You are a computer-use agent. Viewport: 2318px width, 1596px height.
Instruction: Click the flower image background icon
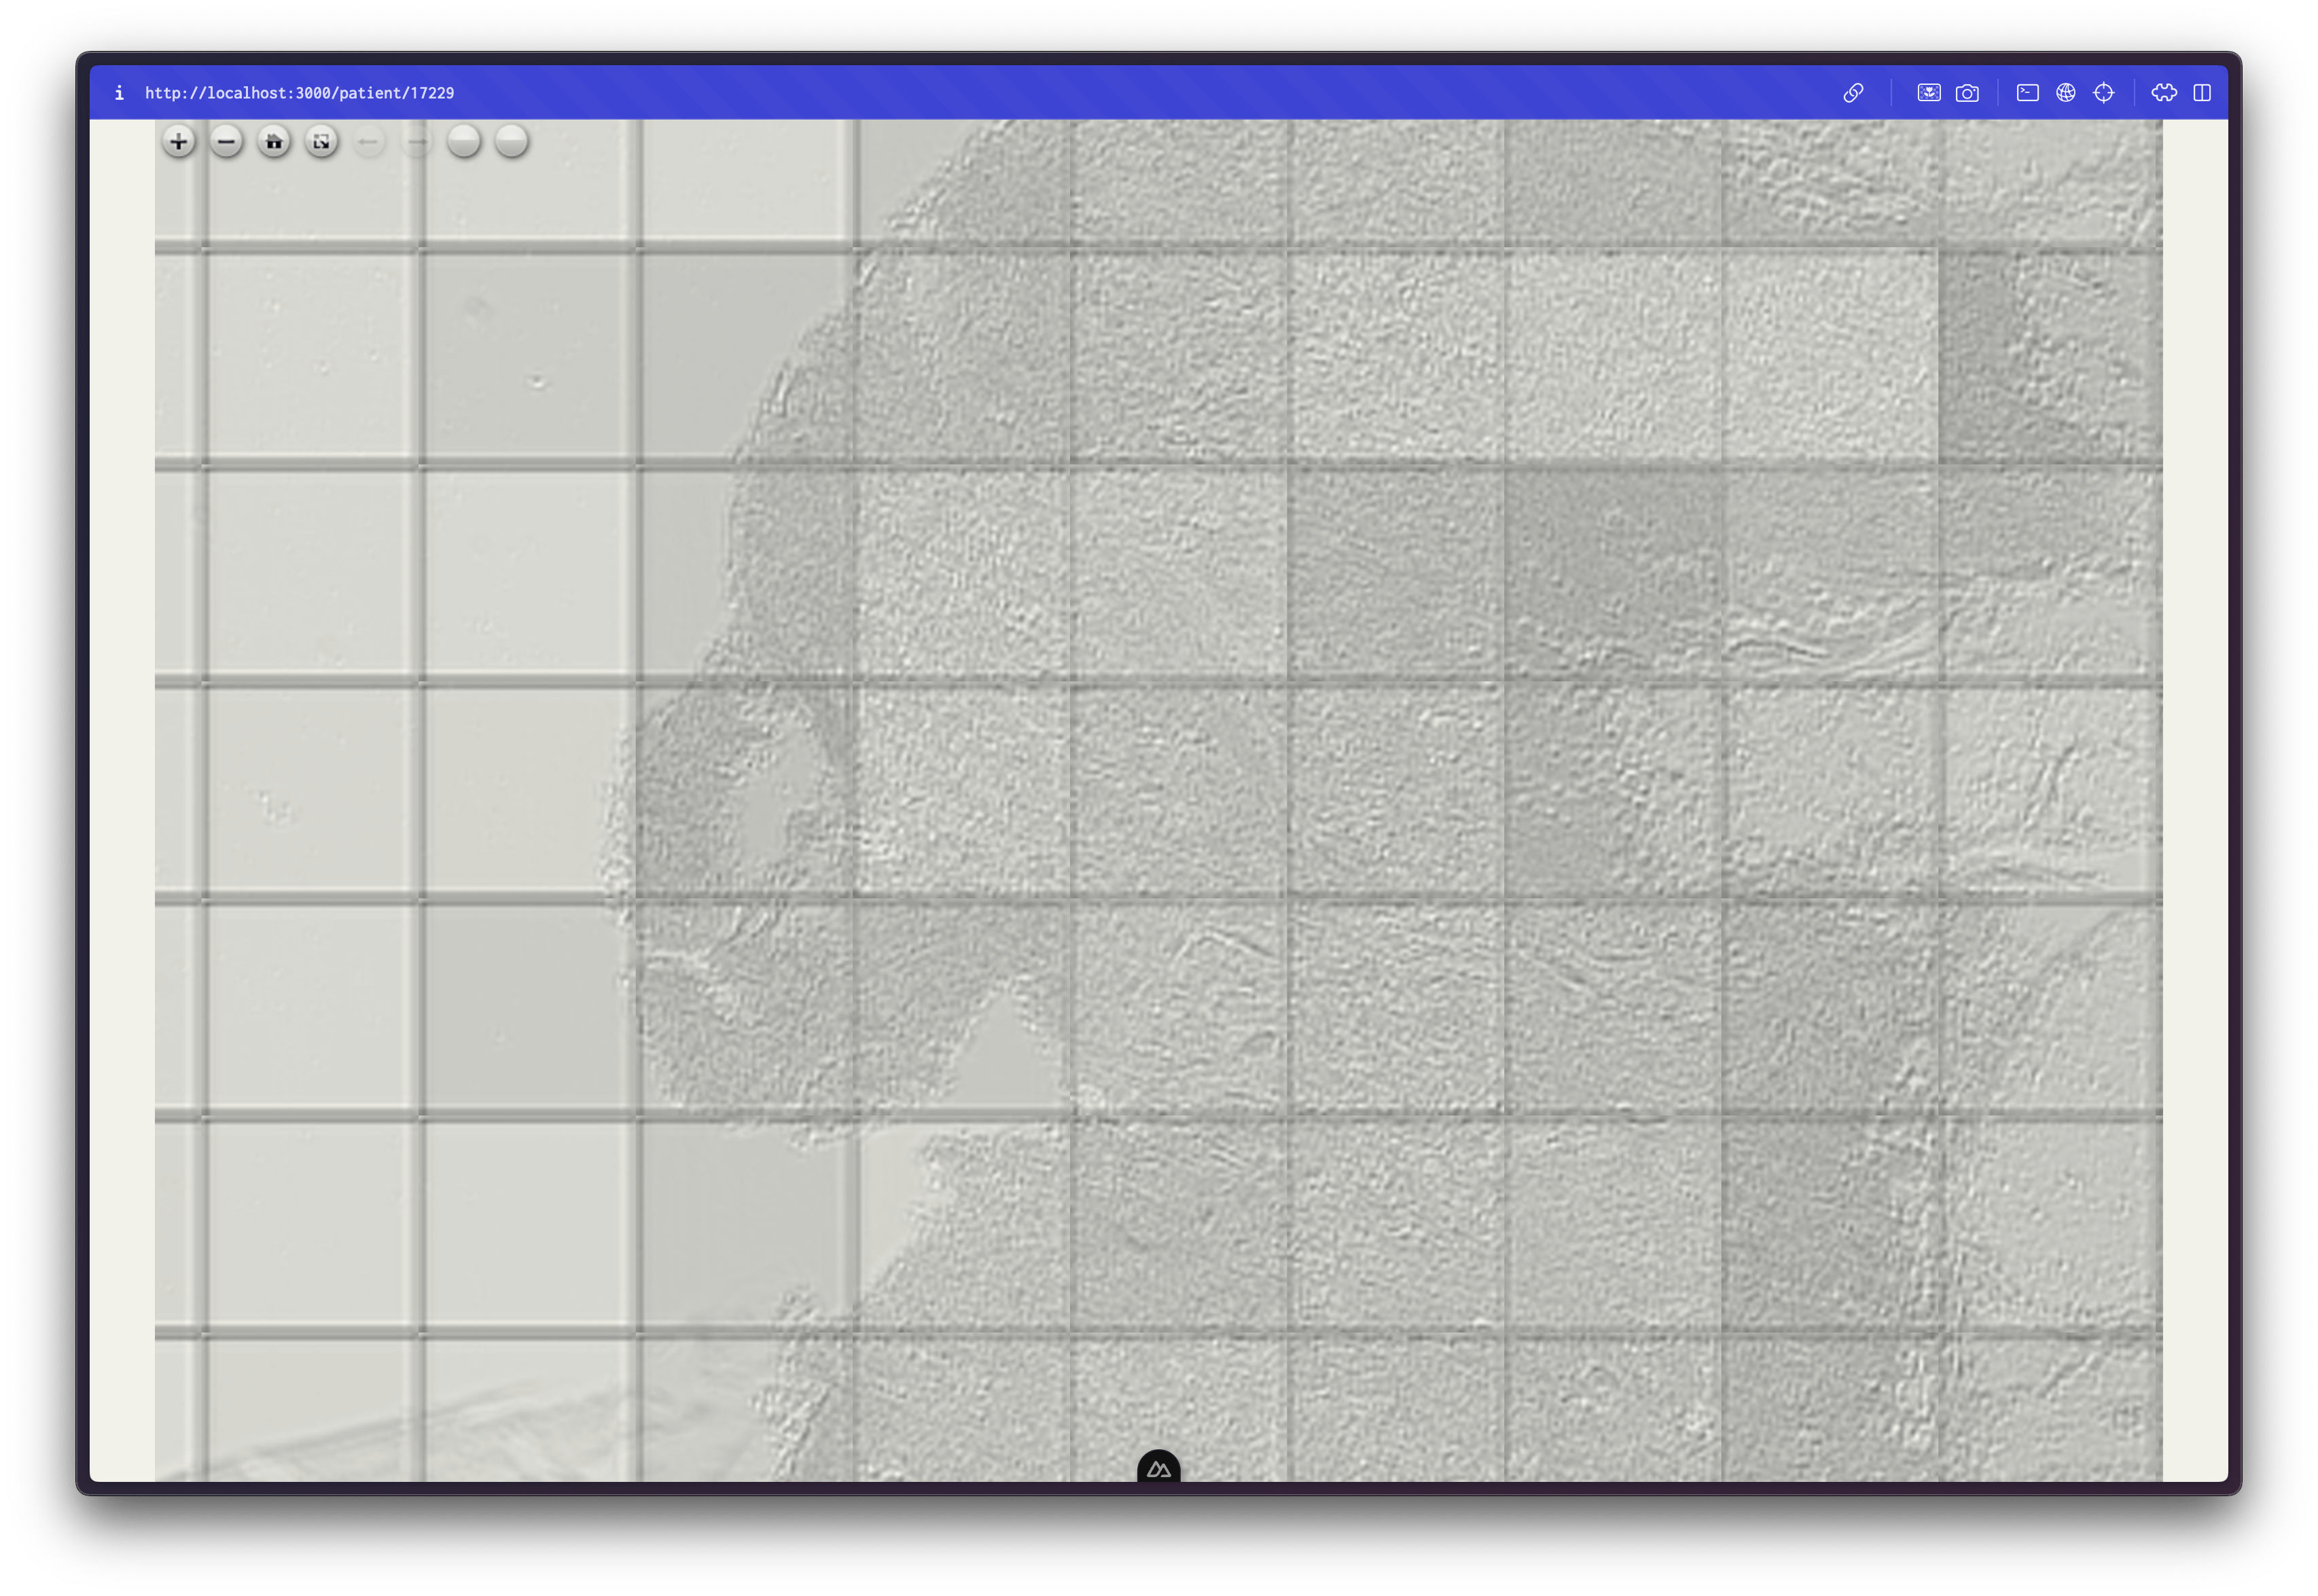coord(1929,93)
